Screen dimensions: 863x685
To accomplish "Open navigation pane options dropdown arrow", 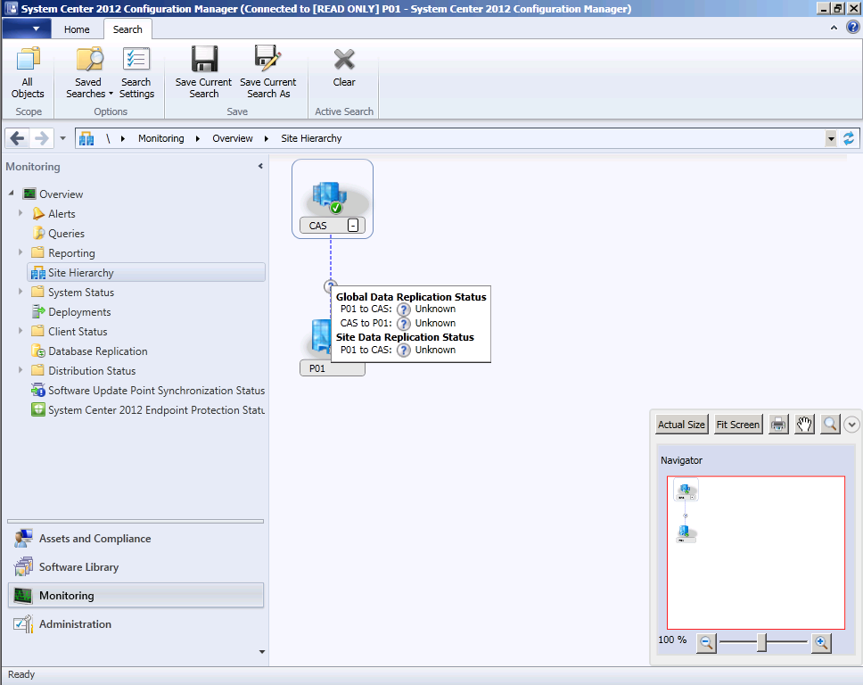I will [262, 652].
